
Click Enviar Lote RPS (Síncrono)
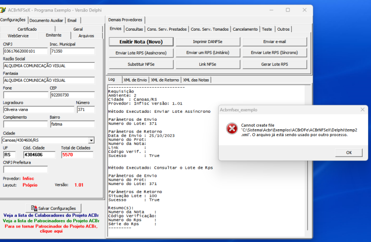tap(275, 53)
